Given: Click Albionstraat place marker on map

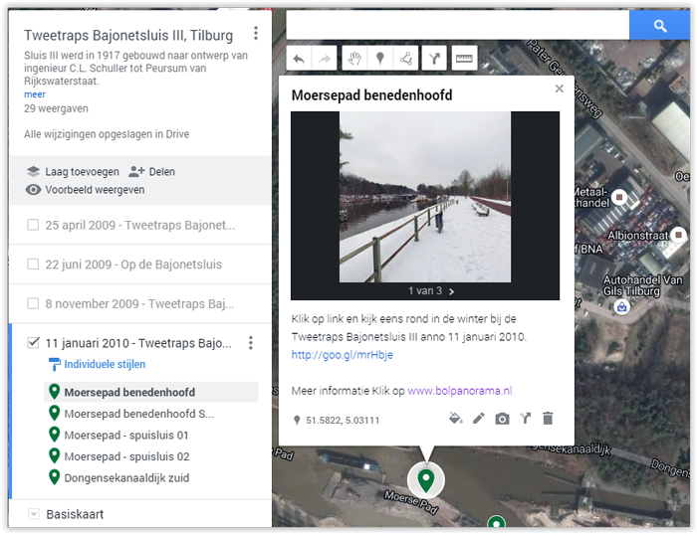Looking at the screenshot, I should pyautogui.click(x=678, y=235).
